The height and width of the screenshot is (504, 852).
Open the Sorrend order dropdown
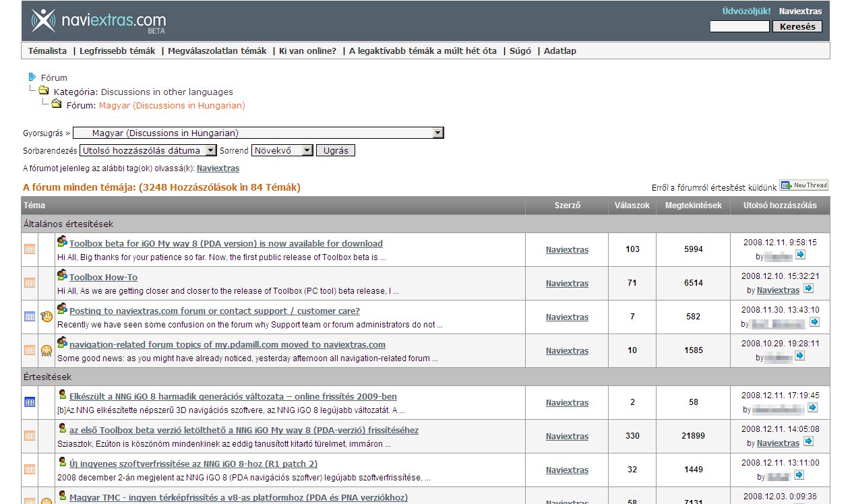point(282,150)
